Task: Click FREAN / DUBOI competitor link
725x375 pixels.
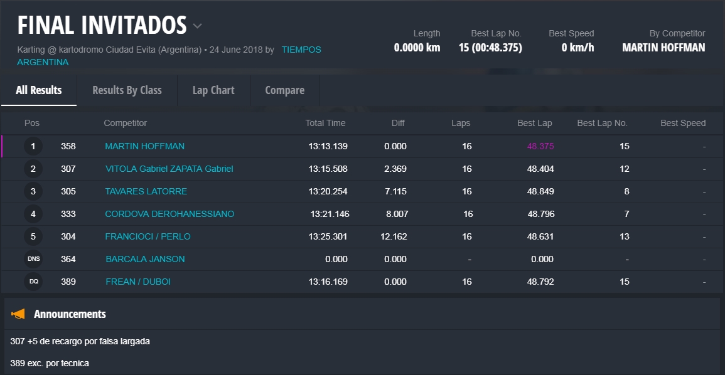Action: tap(137, 282)
